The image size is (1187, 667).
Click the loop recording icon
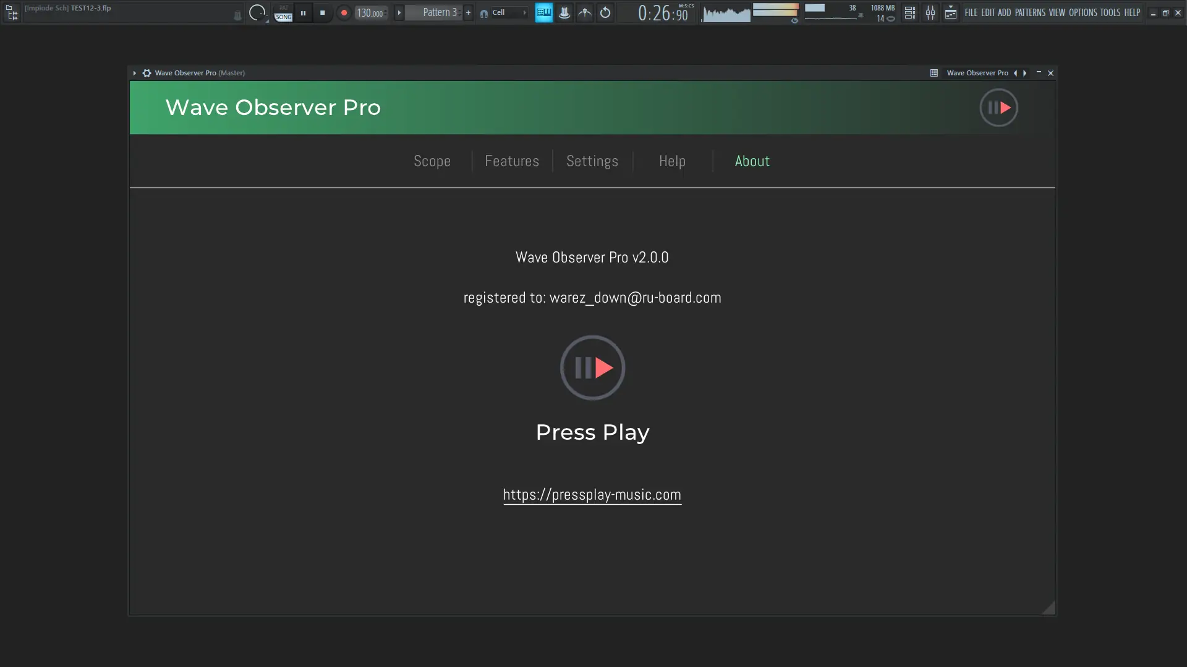(605, 12)
